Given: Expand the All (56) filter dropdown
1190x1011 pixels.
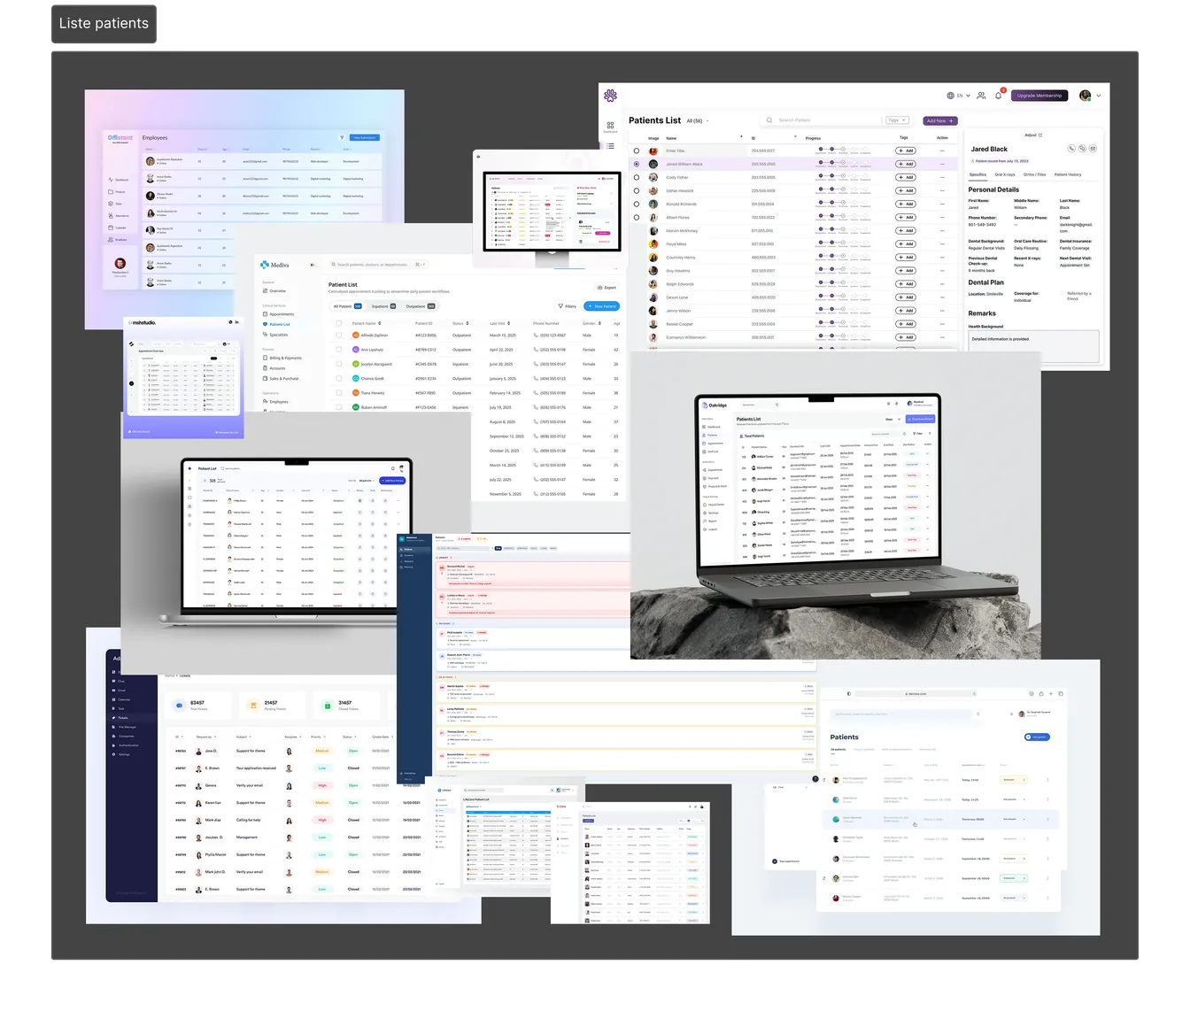Looking at the screenshot, I should tap(698, 121).
